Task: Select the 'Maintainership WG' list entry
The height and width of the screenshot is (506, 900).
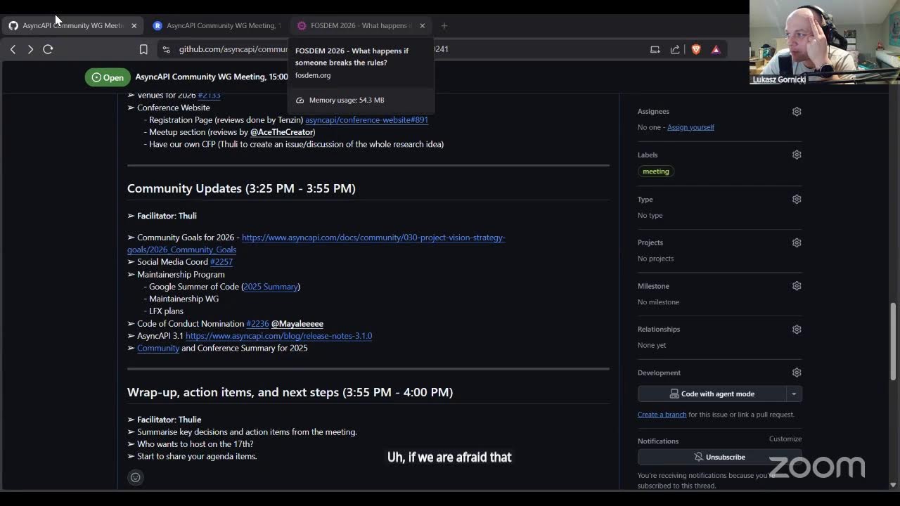Action: pos(184,299)
